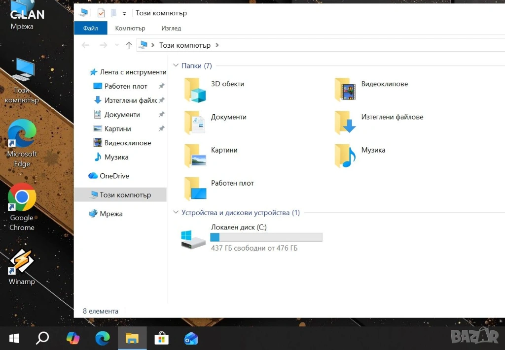Open the Quick Access Toolbar customize dropdown
The height and width of the screenshot is (350, 505).
tap(124, 14)
